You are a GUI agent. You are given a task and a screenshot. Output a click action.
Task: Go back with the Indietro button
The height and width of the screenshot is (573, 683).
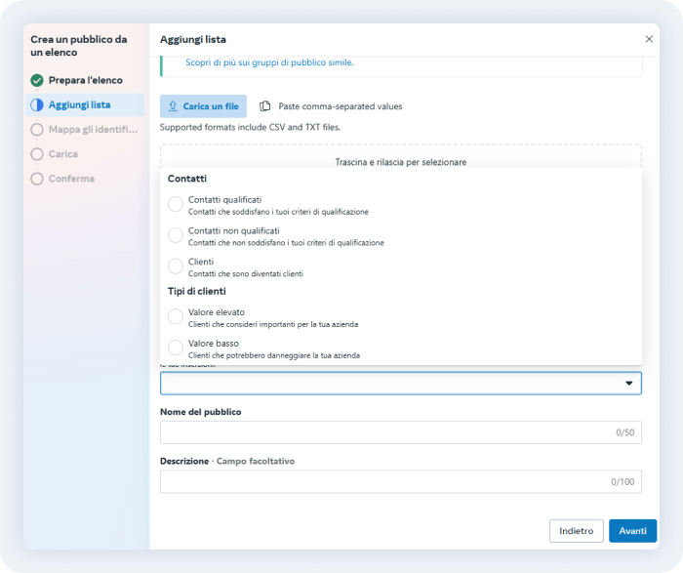pos(576,531)
